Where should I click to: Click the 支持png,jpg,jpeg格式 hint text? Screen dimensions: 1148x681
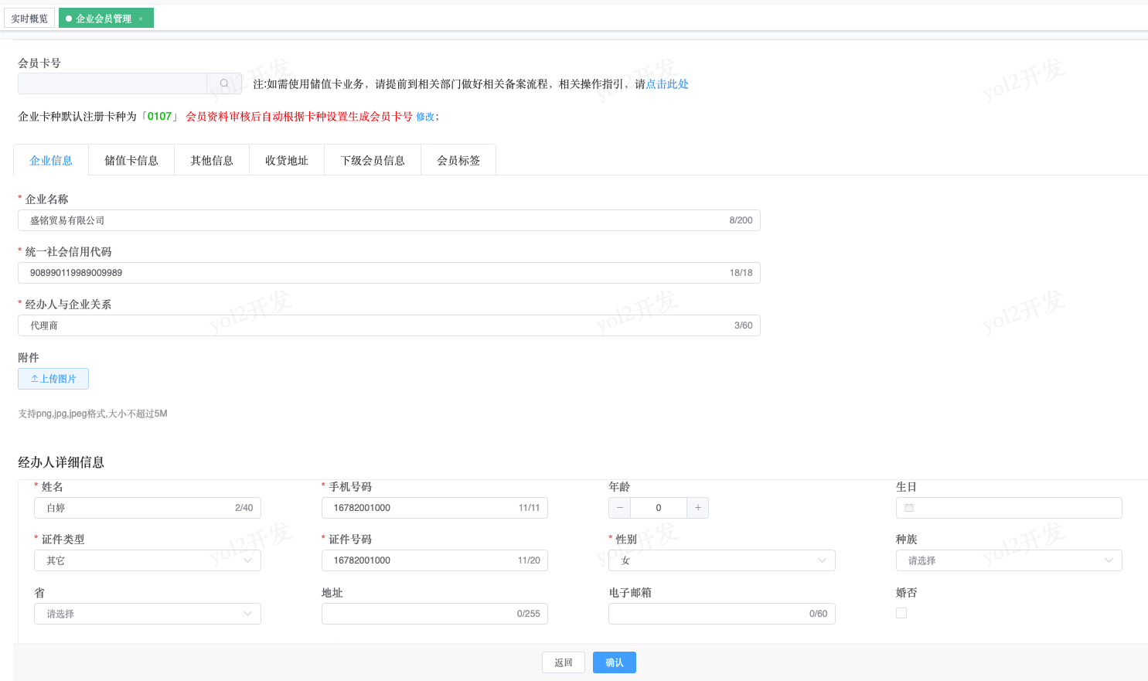pyautogui.click(x=93, y=414)
